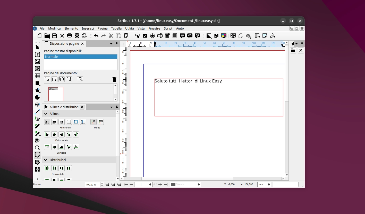Image resolution: width=365 pixels, height=214 pixels.
Task: Open the zoom percentage stepper dropdown
Action: pos(102,184)
